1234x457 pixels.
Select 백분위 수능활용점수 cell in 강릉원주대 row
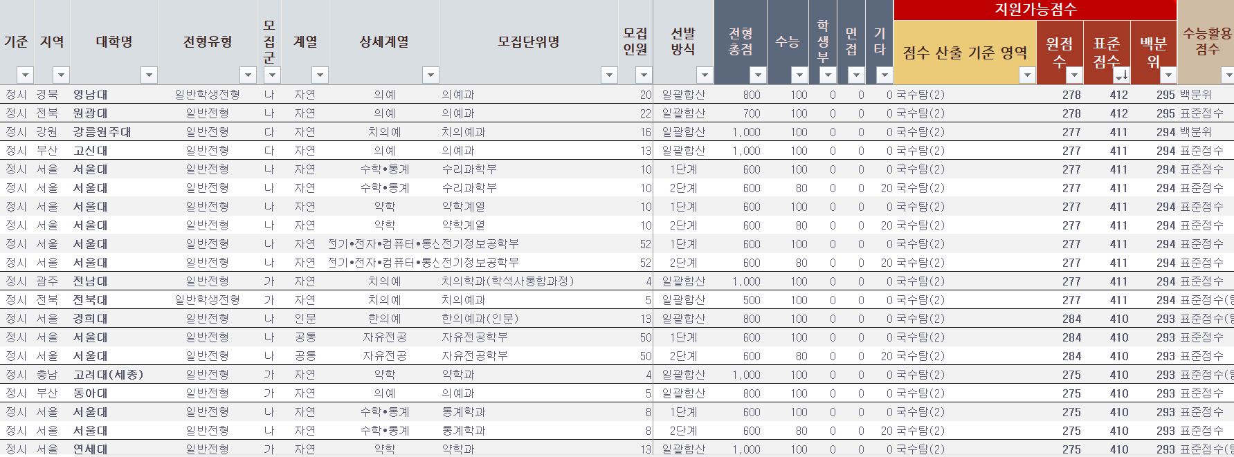1206,132
